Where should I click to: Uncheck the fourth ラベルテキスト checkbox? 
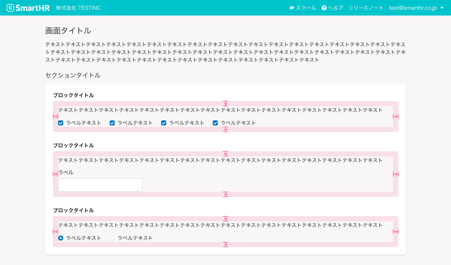215,123
